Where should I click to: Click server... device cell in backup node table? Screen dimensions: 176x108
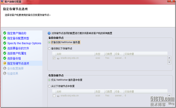[x=119, y=58]
